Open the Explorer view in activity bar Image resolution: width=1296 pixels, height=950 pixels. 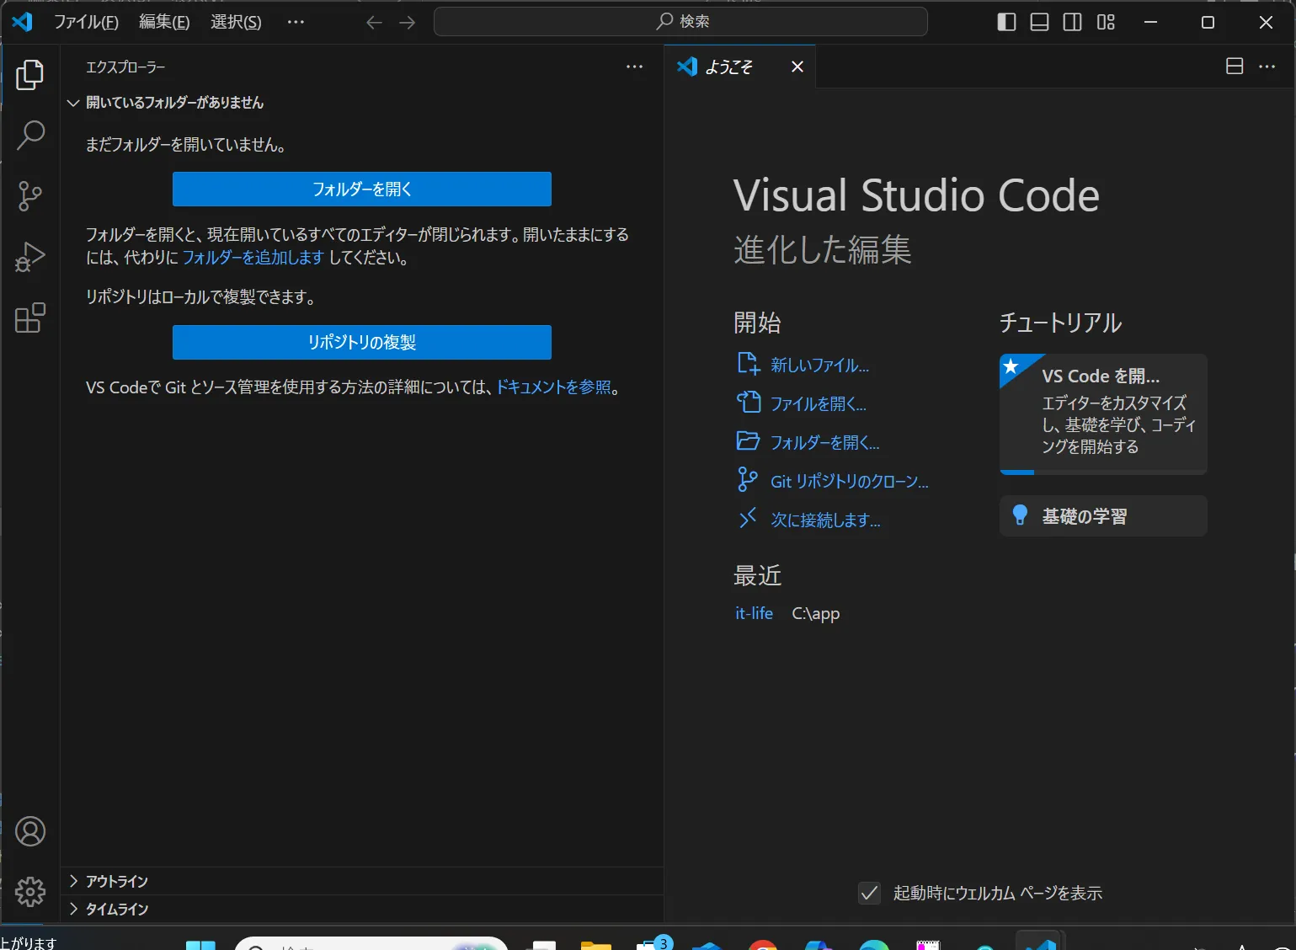click(x=30, y=75)
